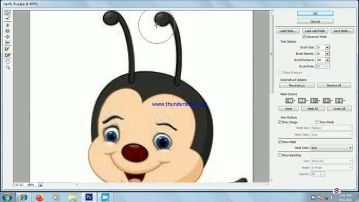Screen dimensions: 359x202
Task: Select the Bloat tool
Action: tap(7, 36)
